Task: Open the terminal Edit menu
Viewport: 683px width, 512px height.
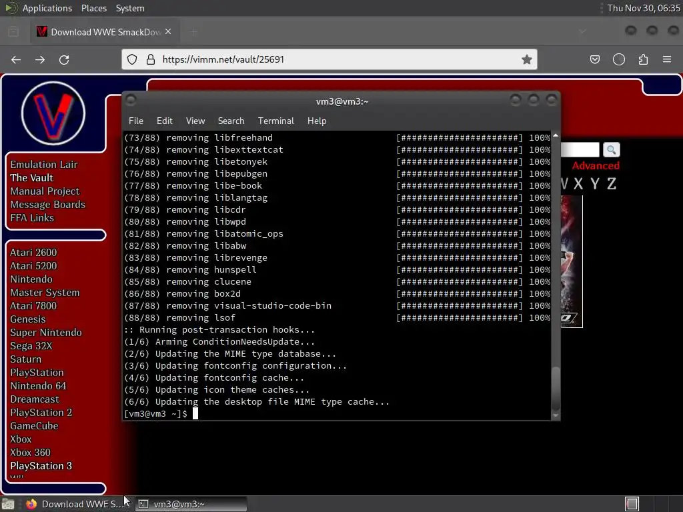Action: pos(165,121)
